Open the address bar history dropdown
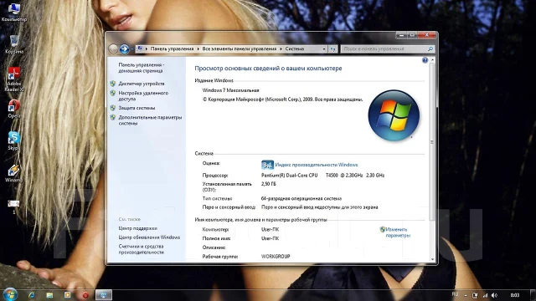This screenshot has width=536, height=301. 324,49
